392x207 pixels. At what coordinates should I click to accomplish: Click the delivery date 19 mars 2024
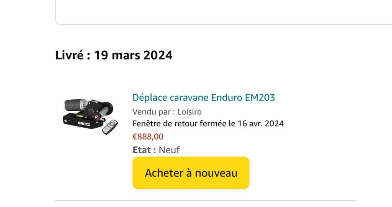click(x=133, y=55)
